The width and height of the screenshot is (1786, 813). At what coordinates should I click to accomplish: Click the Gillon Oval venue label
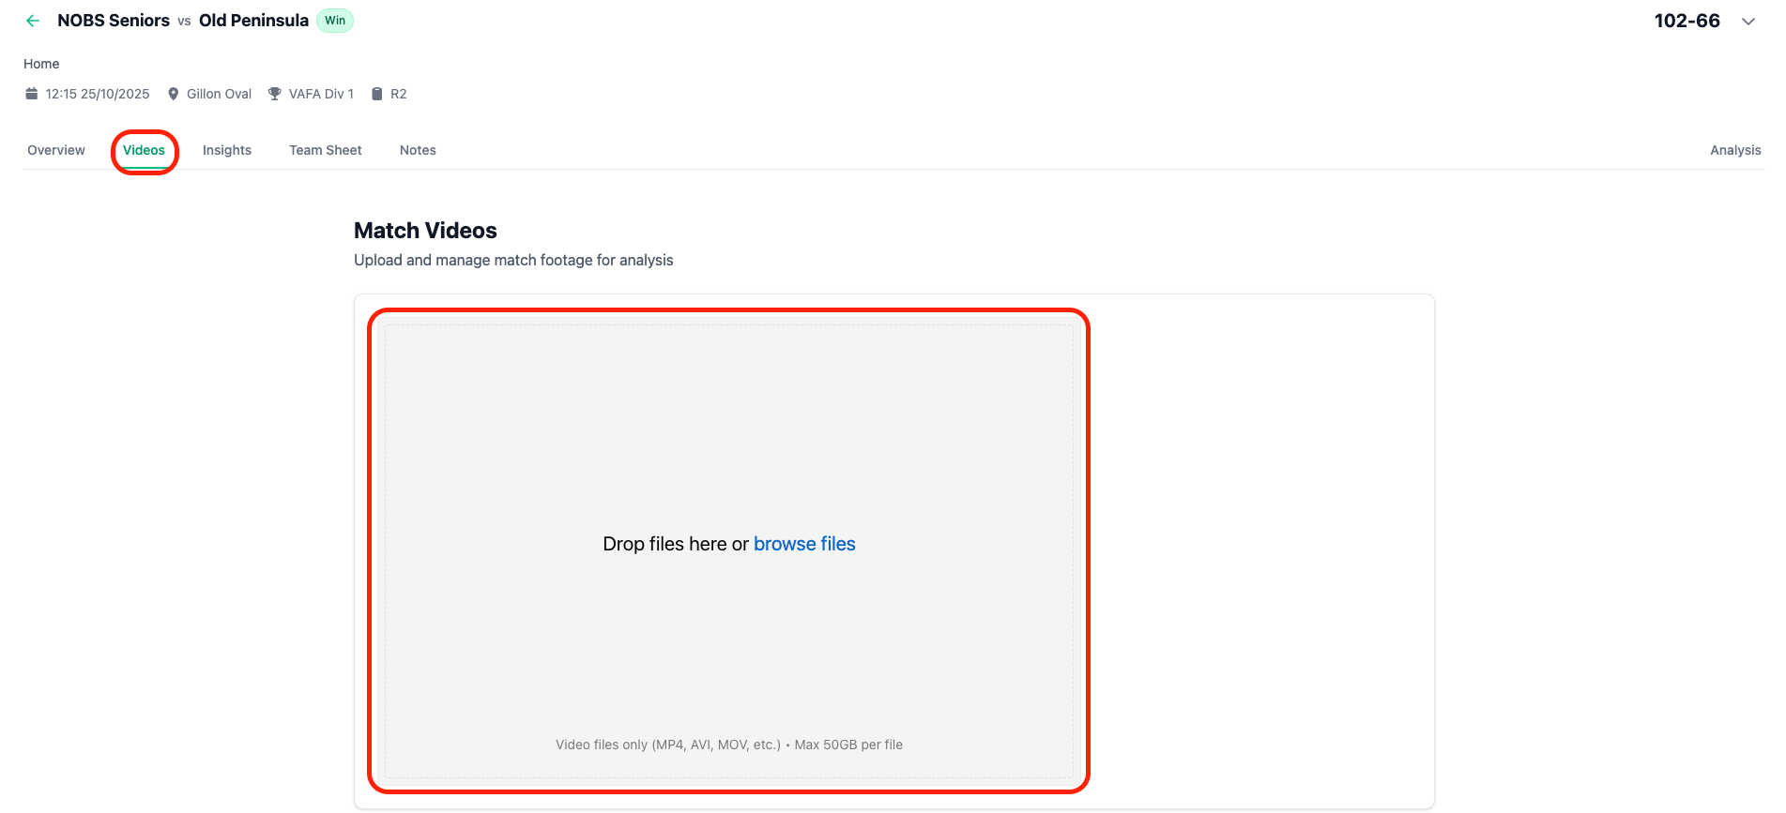coord(219,94)
